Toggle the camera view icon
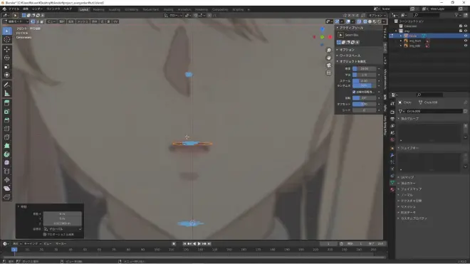 [x=329, y=65]
